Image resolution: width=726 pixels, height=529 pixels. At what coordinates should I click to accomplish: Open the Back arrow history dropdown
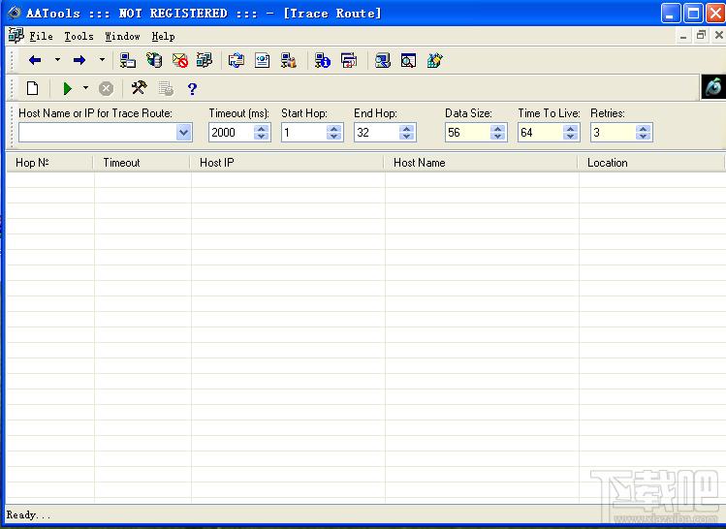57,60
